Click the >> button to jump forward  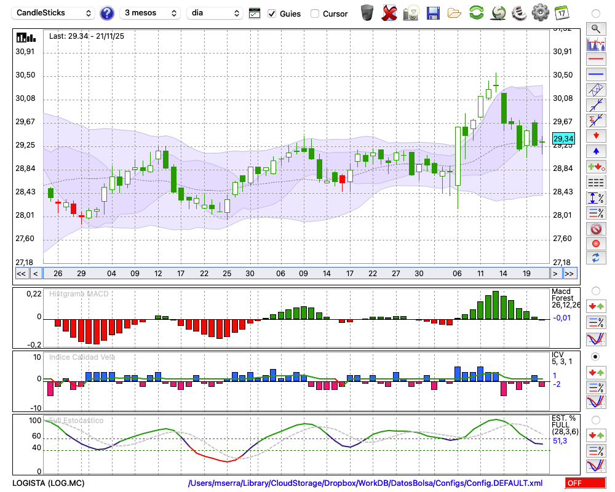tap(569, 273)
